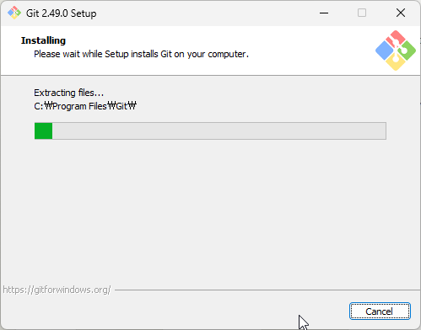Image resolution: width=421 pixels, height=330 pixels.
Task: Click the Git icon in title bar
Action: 14,13
